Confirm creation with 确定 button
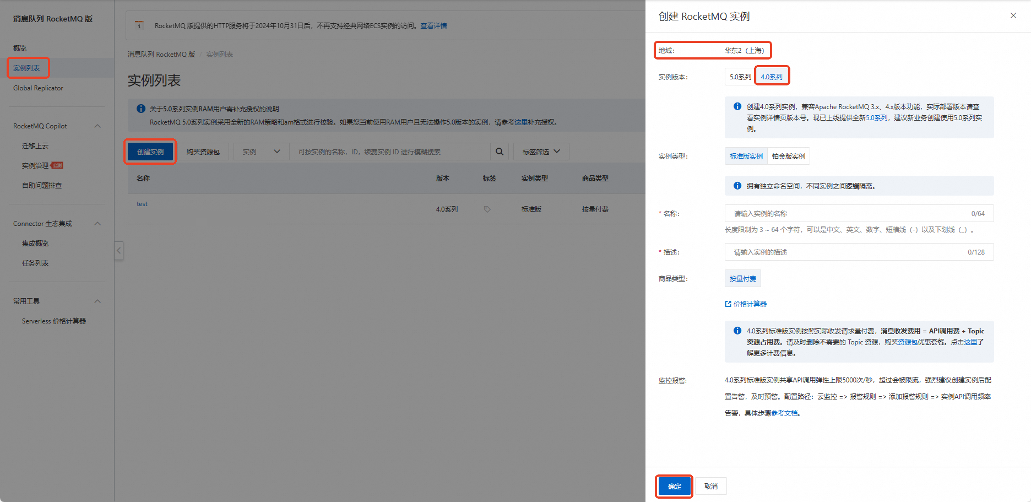This screenshot has height=502, width=1031. click(x=674, y=486)
